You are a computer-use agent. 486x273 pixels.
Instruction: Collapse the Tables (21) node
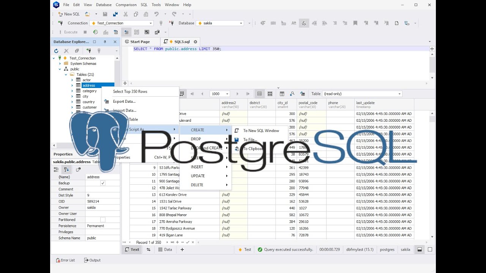(x=66, y=75)
